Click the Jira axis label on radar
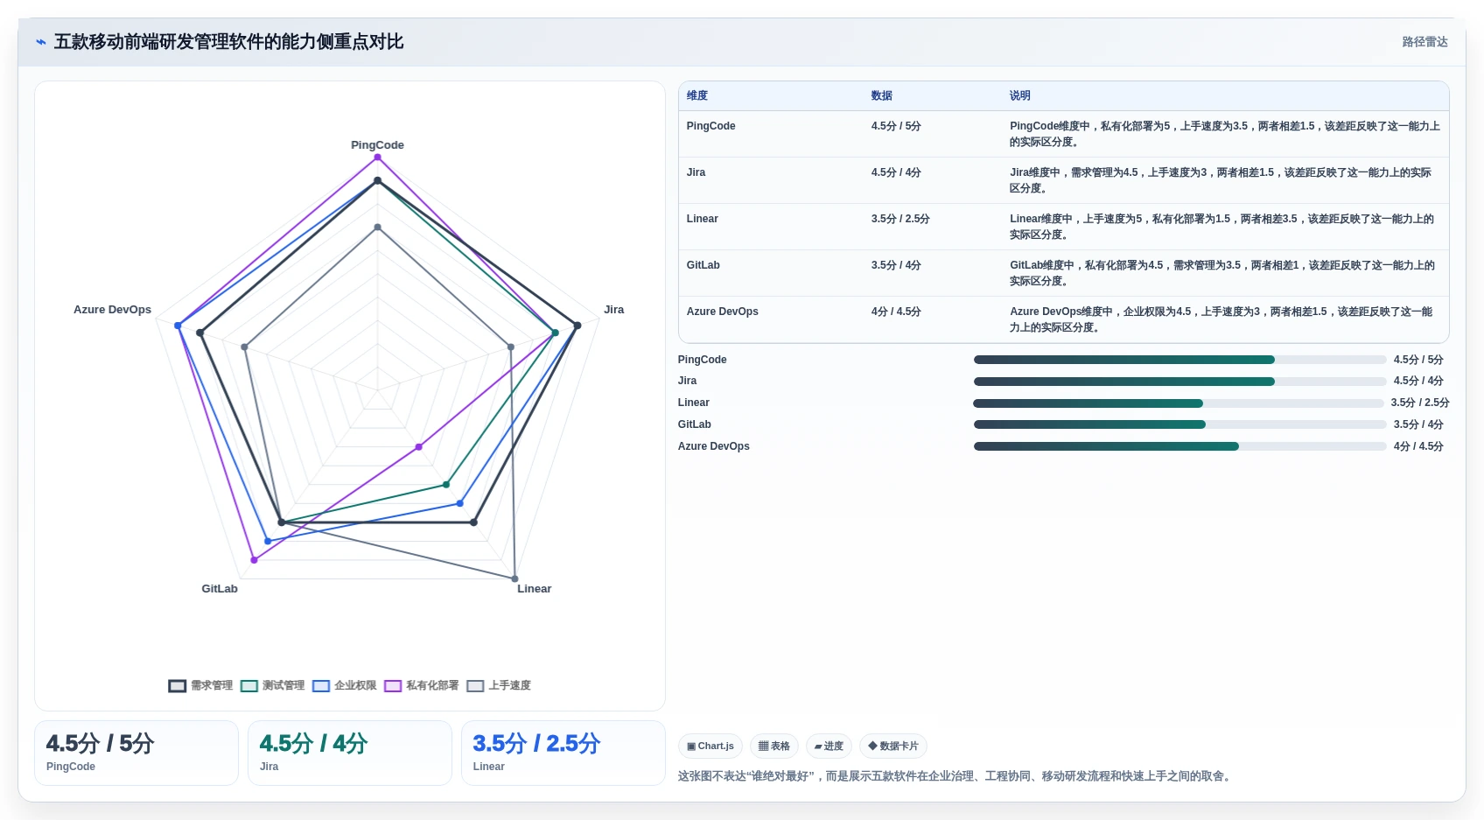Screen dimensions: 1484x820 click(x=613, y=310)
